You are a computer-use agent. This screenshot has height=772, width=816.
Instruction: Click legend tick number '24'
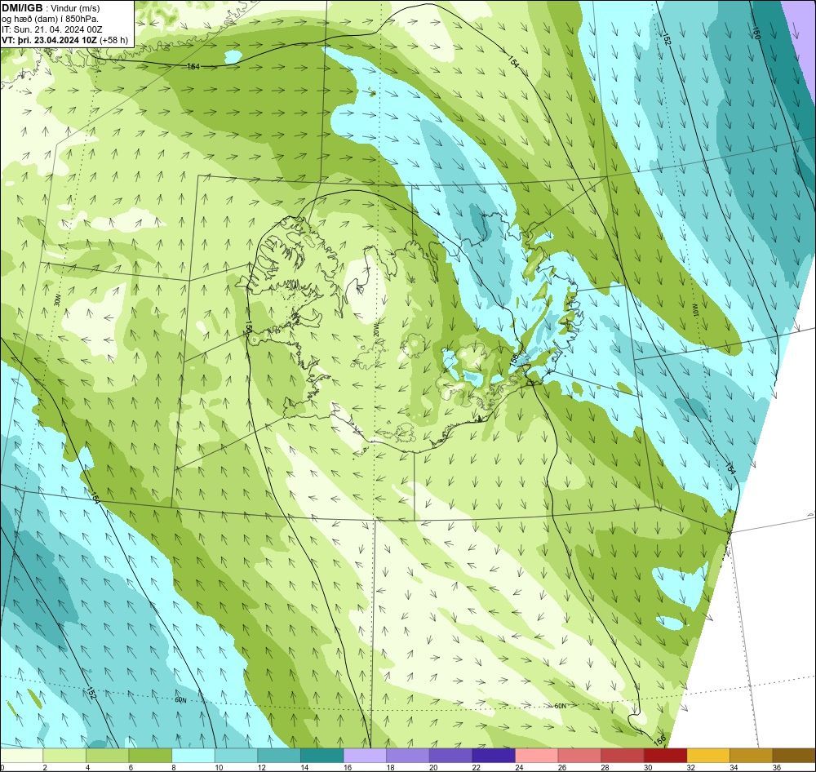pyautogui.click(x=519, y=767)
